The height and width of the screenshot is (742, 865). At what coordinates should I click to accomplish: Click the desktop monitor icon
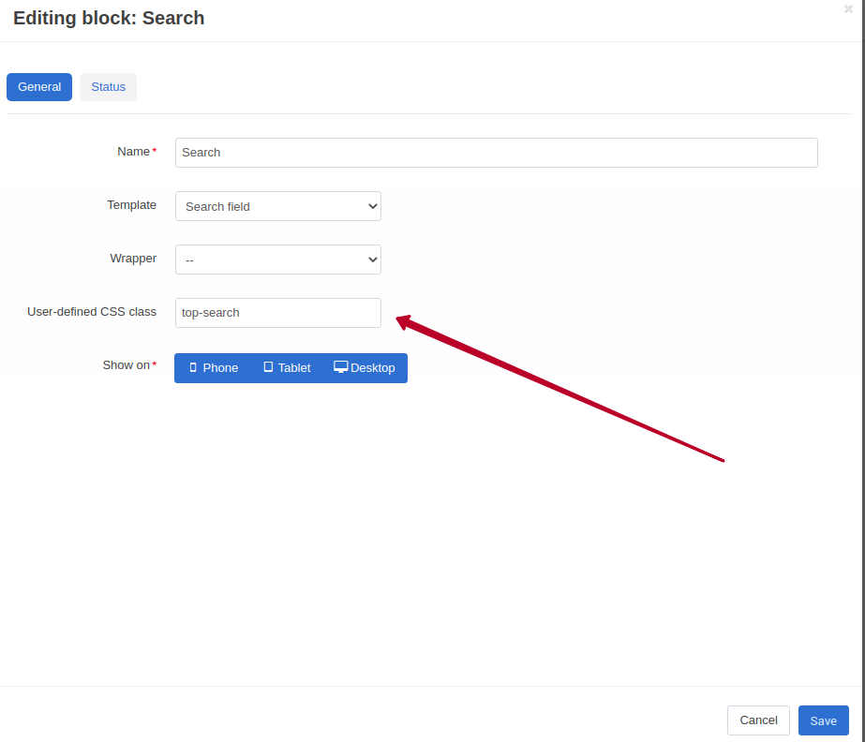tap(341, 367)
